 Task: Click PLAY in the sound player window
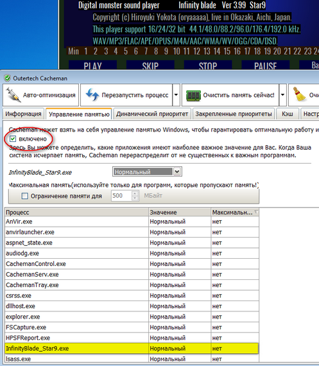pos(92,65)
